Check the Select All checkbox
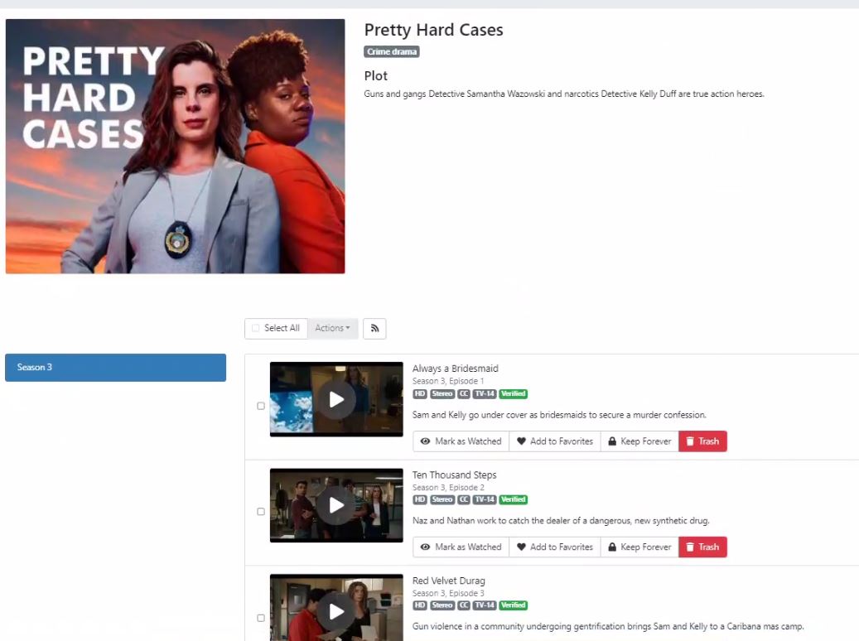 256,329
